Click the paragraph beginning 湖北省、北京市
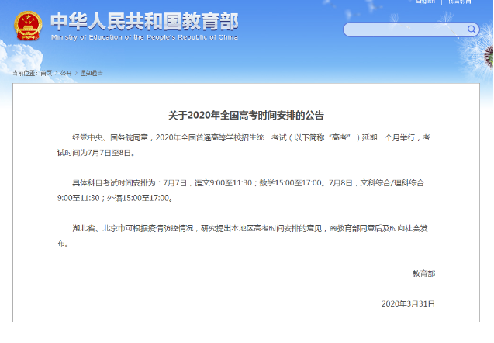This screenshot has width=494, height=343. 242,236
